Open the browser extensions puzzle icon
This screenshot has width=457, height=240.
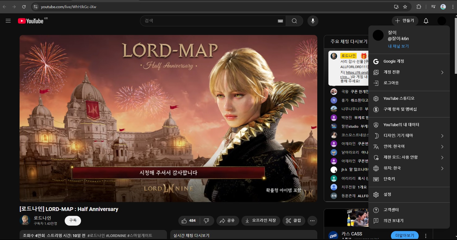419,7
